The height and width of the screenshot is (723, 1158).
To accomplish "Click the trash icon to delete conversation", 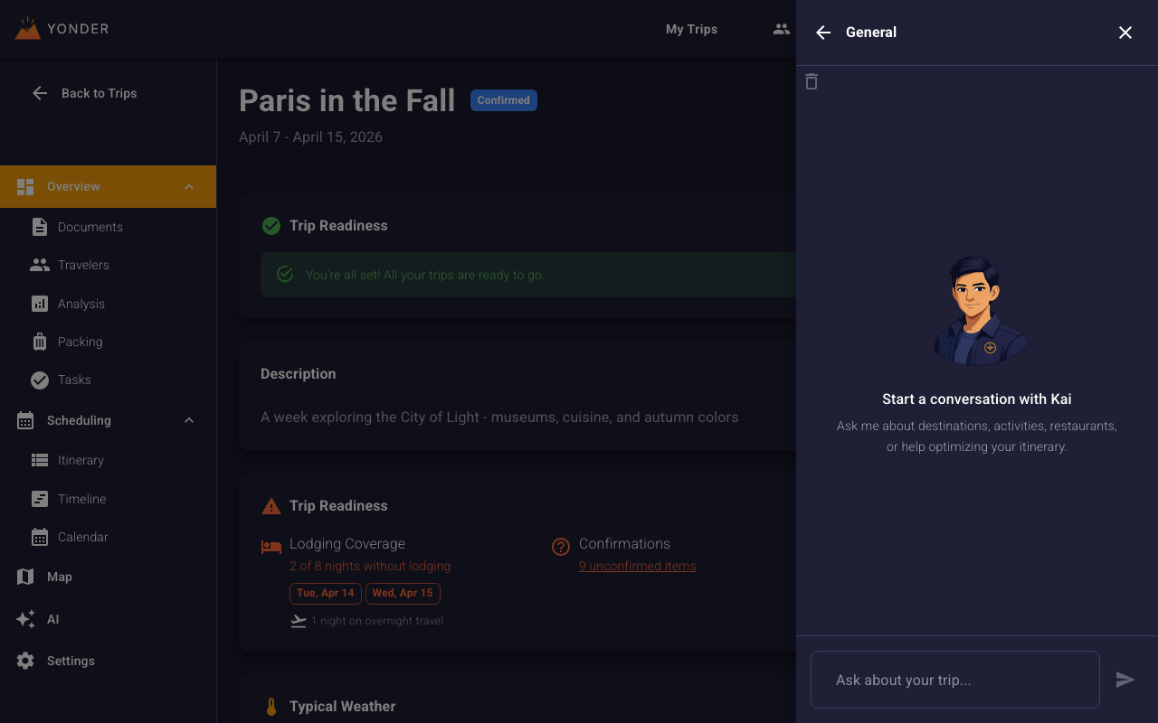I will coord(812,82).
